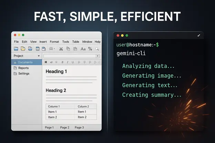The width and height of the screenshot is (215, 143).
Task: Close the terminal window with red button
Action: pyautogui.click(x=118, y=36)
